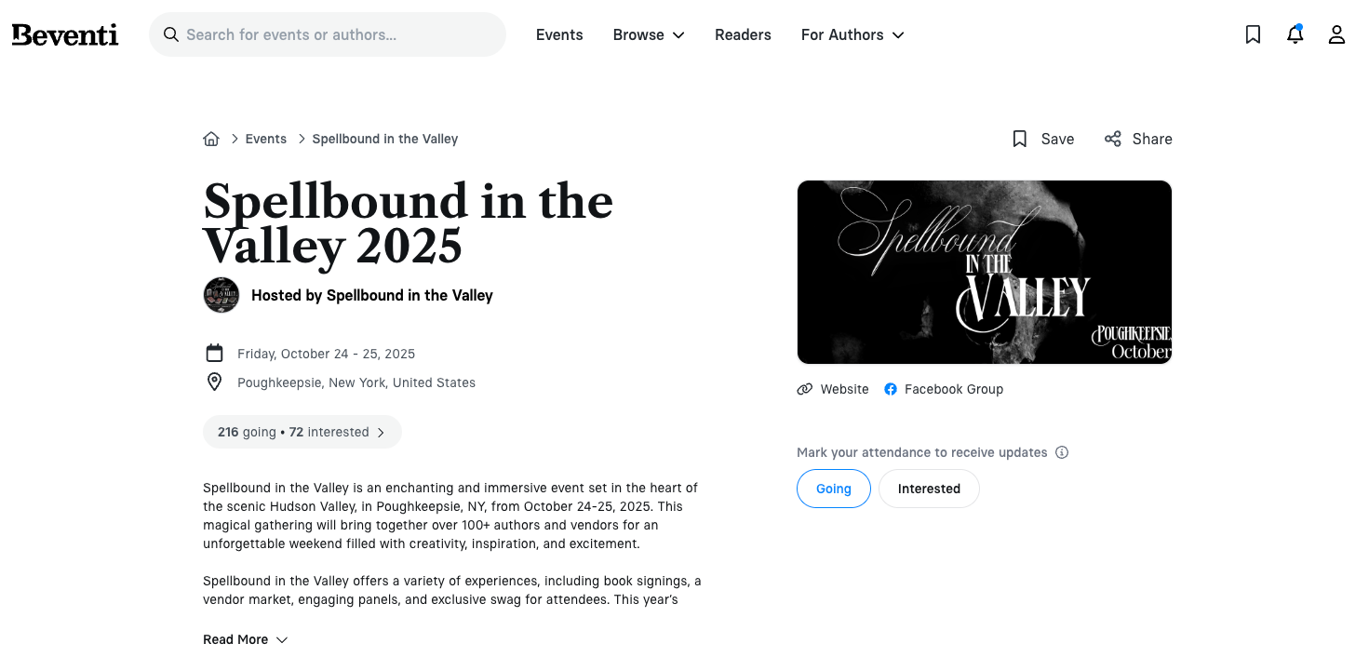Click the search events input field
Viewport: 1369px width, 657px height.
pyautogui.click(x=328, y=34)
